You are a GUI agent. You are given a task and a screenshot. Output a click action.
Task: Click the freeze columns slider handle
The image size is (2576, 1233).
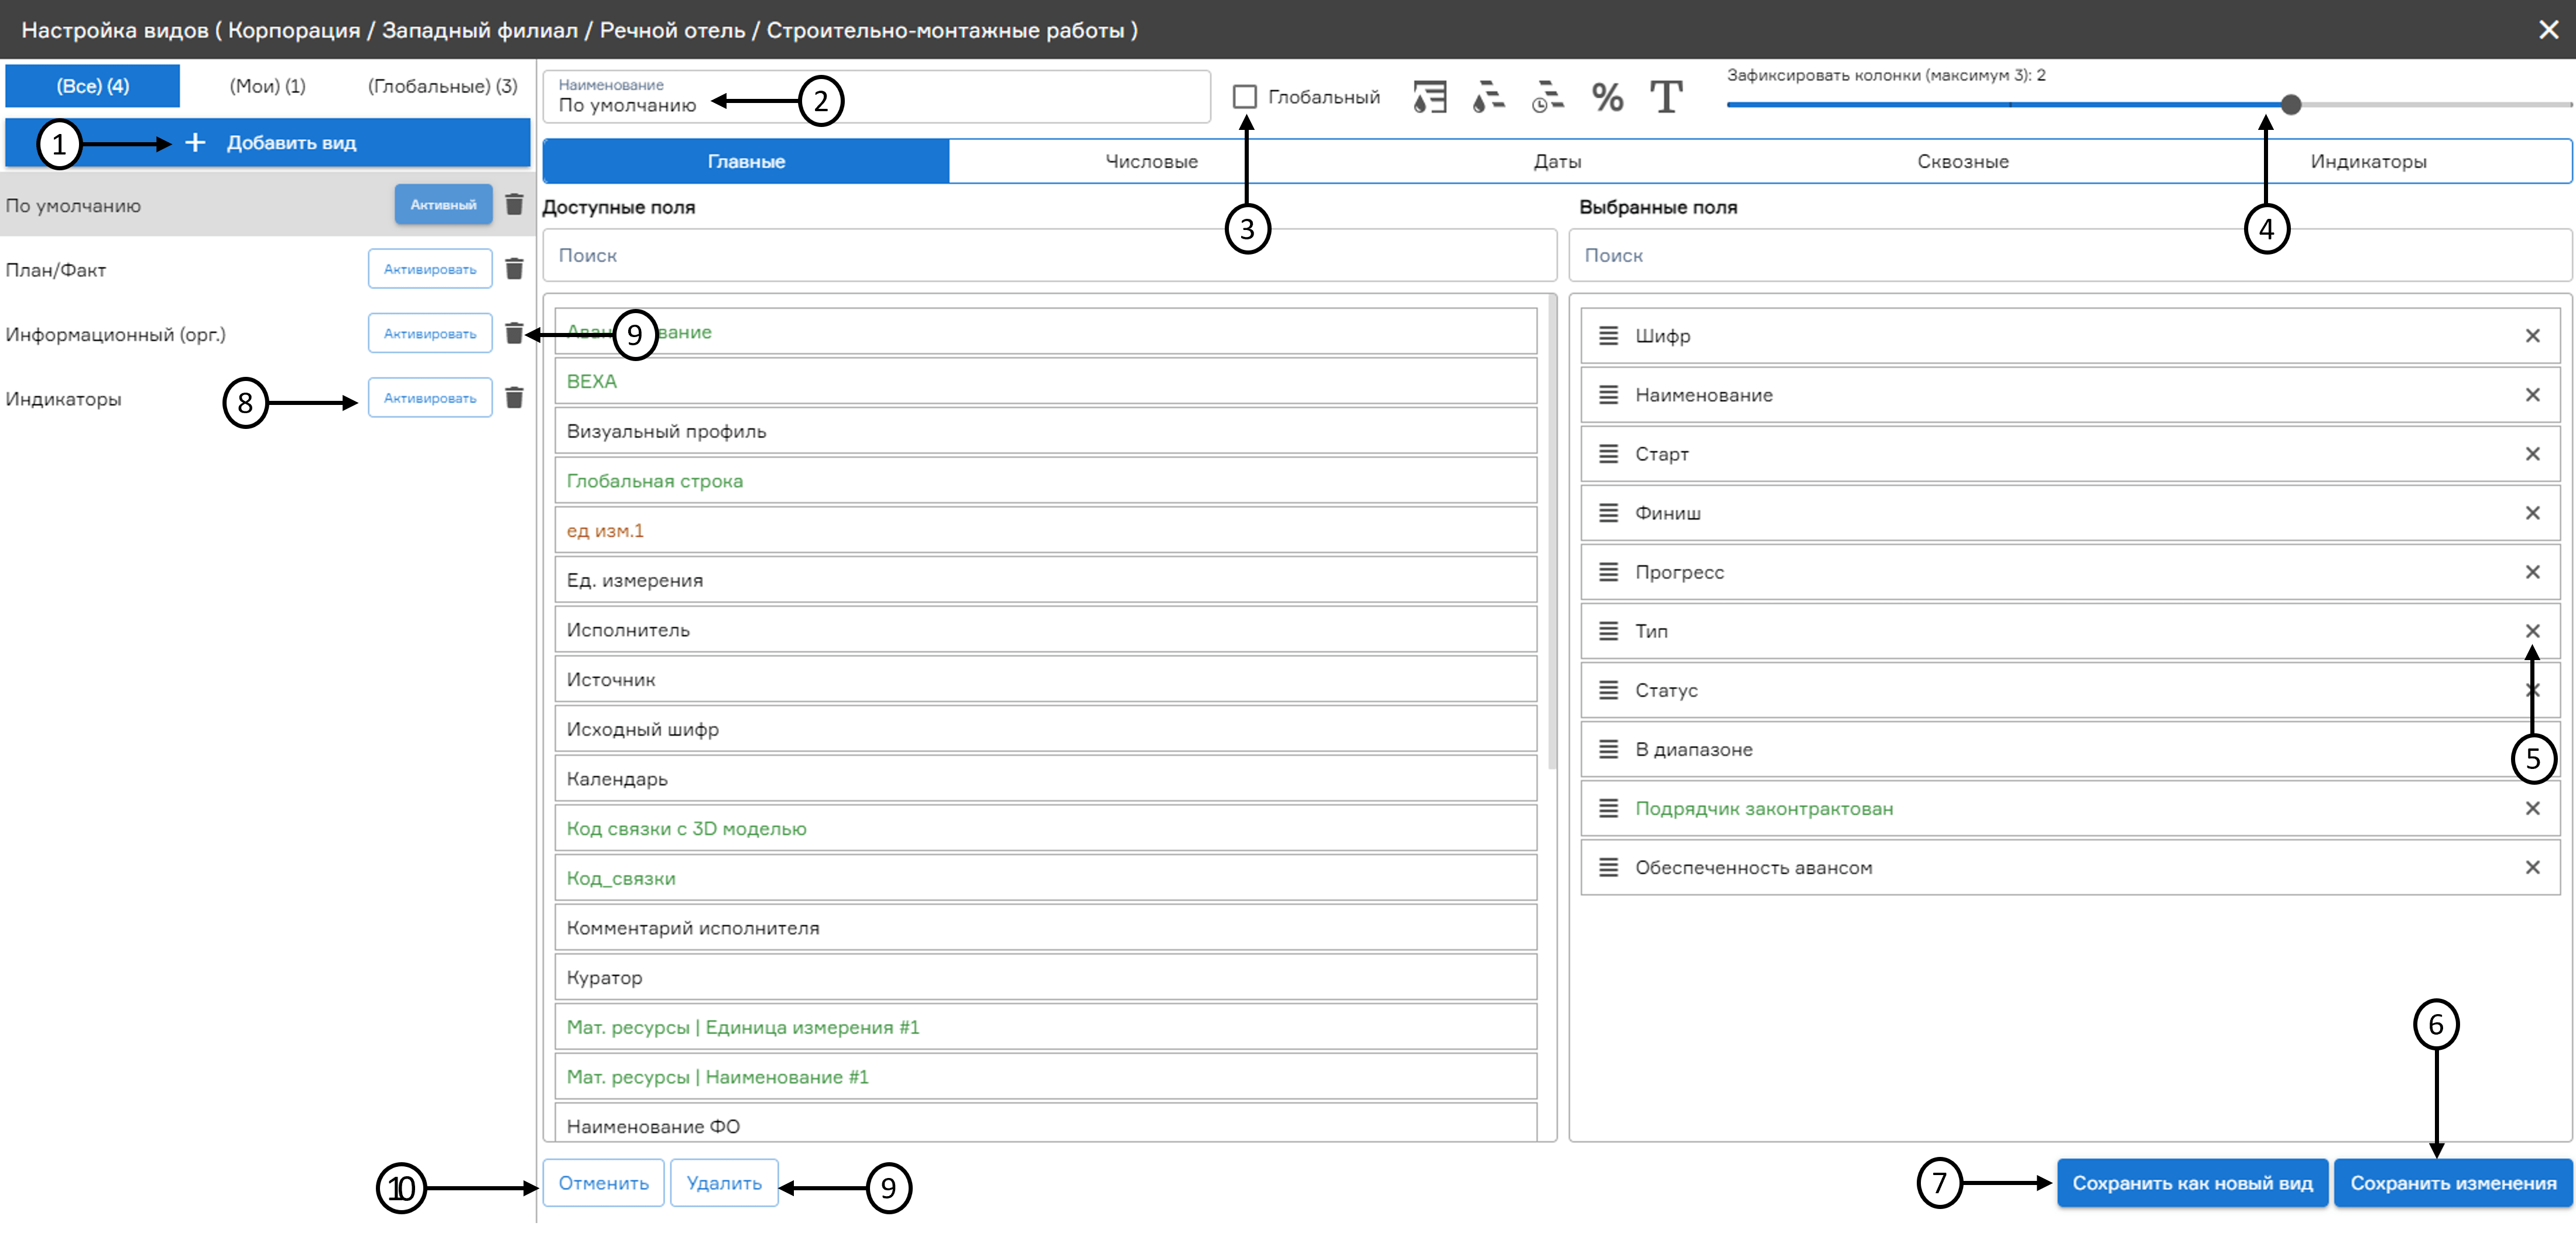(x=2291, y=104)
